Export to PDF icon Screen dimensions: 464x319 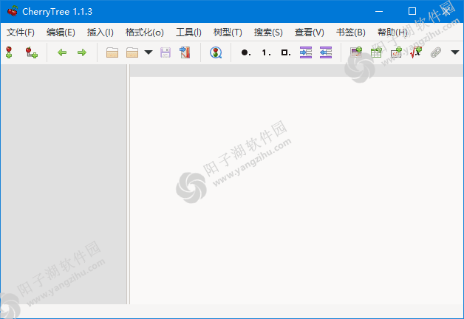click(185, 52)
